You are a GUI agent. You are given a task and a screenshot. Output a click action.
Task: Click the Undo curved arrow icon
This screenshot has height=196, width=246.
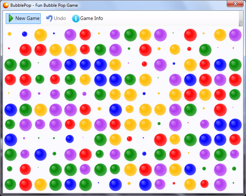point(49,18)
